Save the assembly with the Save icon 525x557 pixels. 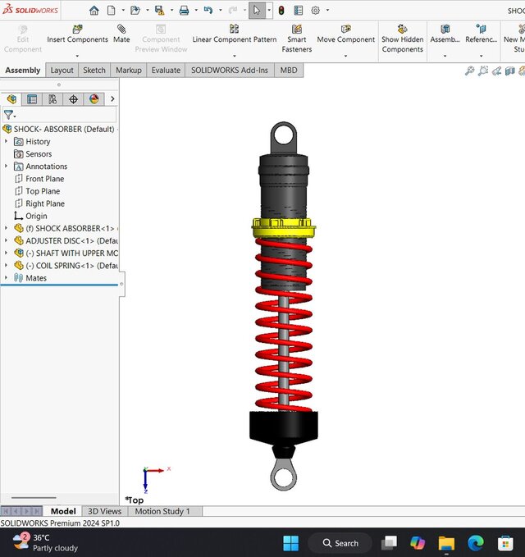[x=159, y=11]
